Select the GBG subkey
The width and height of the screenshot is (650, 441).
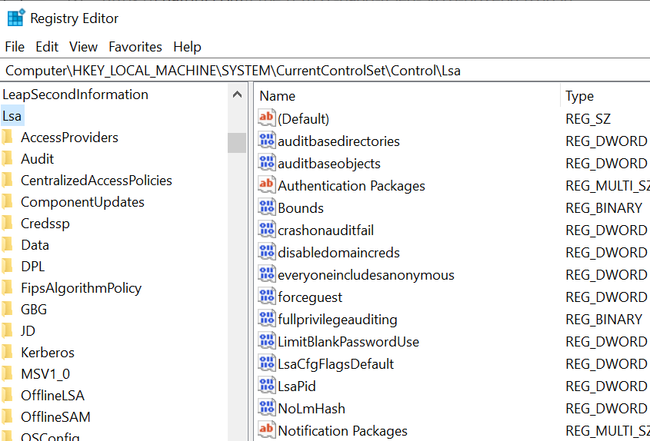point(34,310)
